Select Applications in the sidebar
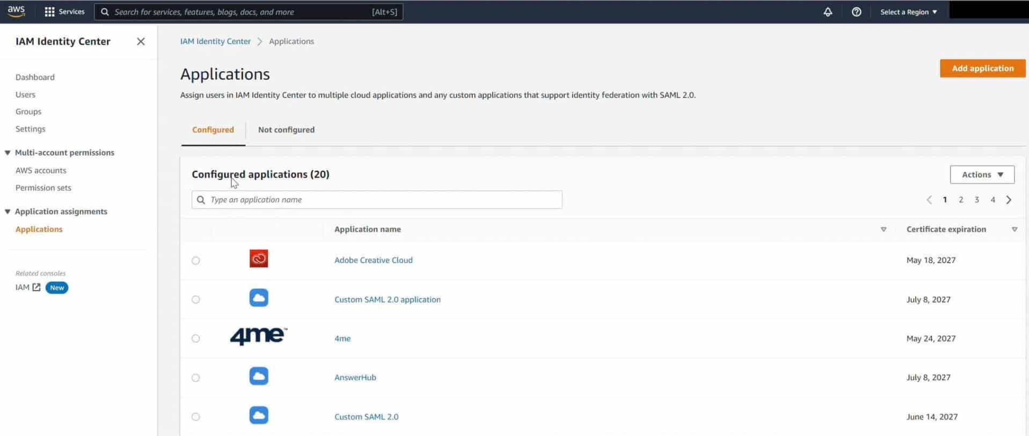The height and width of the screenshot is (436, 1029). (39, 229)
